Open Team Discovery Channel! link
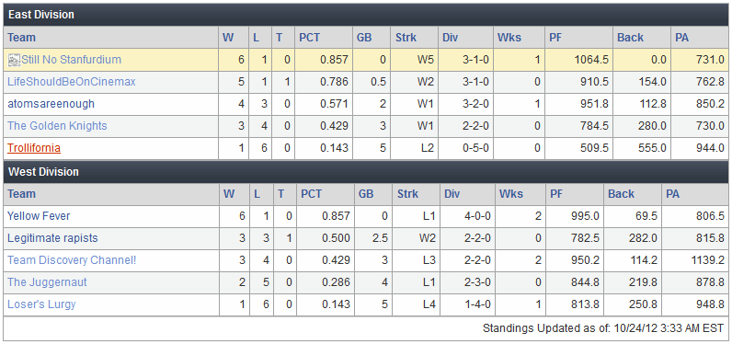The width and height of the screenshot is (732, 344). point(72,260)
